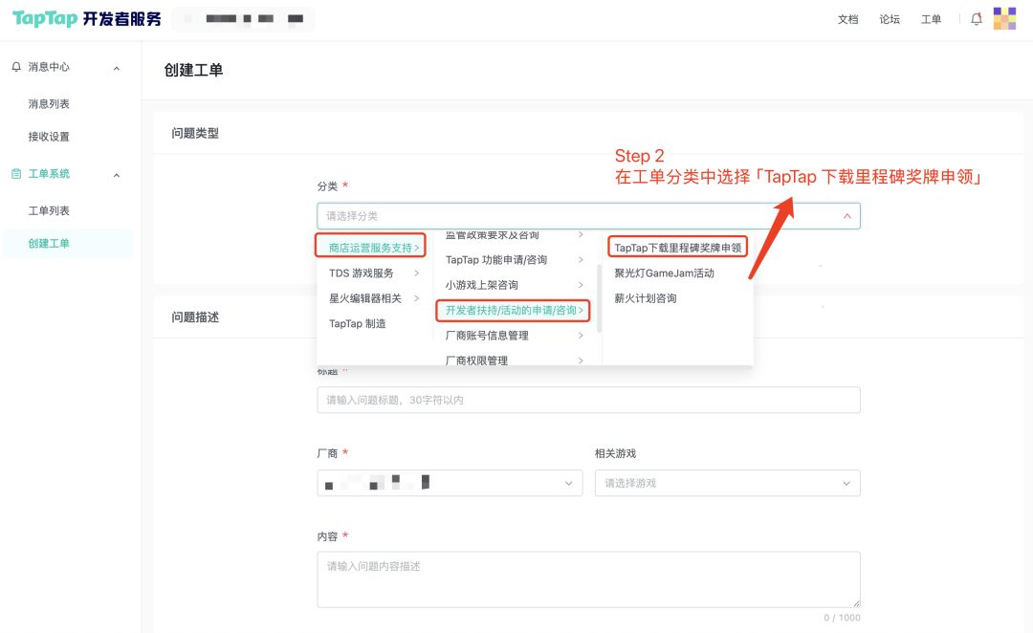The image size is (1033, 633).
Task: Open the 论坛 link in header
Action: [890, 19]
